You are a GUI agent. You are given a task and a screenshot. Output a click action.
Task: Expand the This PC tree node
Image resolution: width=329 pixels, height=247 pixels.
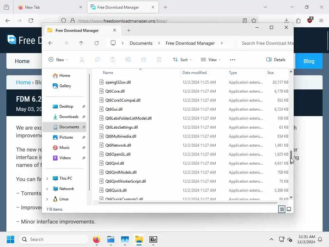pos(47,178)
